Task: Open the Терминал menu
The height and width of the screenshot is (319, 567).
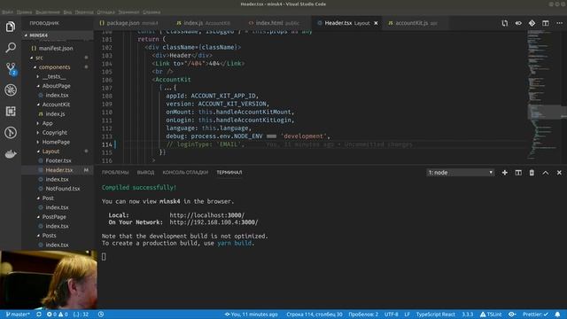Action: [x=128, y=12]
